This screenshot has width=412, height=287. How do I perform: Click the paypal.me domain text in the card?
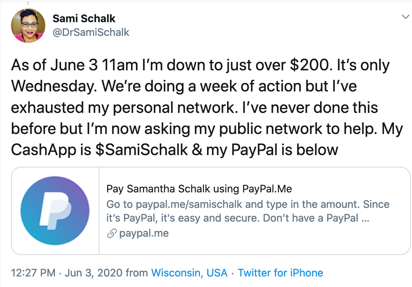[144, 233]
